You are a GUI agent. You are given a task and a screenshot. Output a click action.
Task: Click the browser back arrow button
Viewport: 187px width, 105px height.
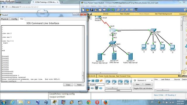(3, 7)
